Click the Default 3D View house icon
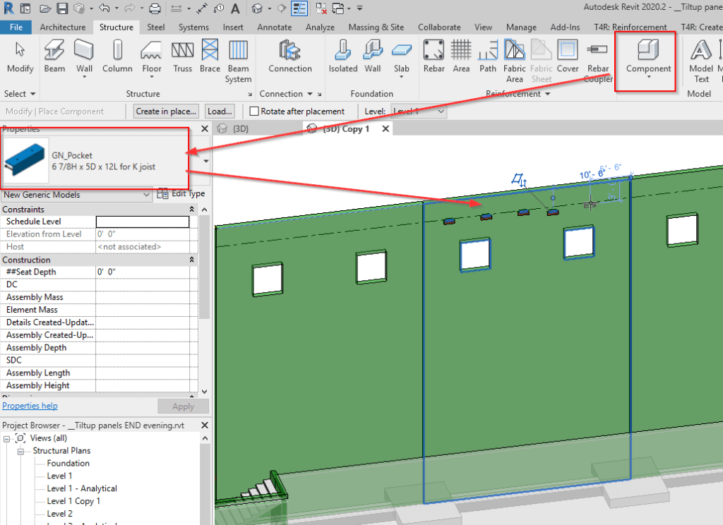 257,8
